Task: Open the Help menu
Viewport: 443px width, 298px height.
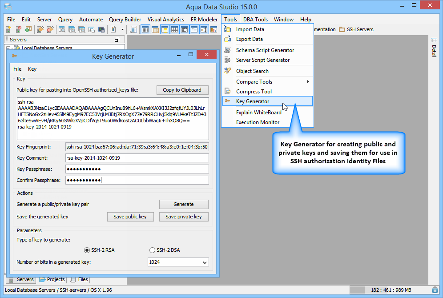Action: pyautogui.click(x=306, y=20)
